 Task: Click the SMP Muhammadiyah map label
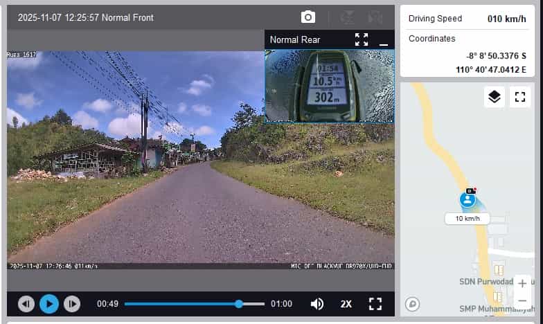(497, 309)
